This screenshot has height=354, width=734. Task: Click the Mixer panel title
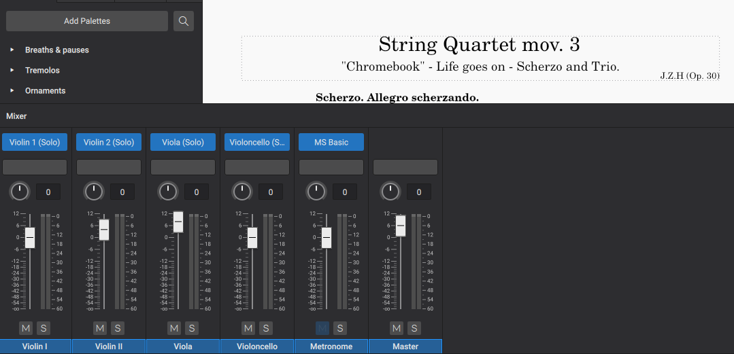(x=16, y=116)
